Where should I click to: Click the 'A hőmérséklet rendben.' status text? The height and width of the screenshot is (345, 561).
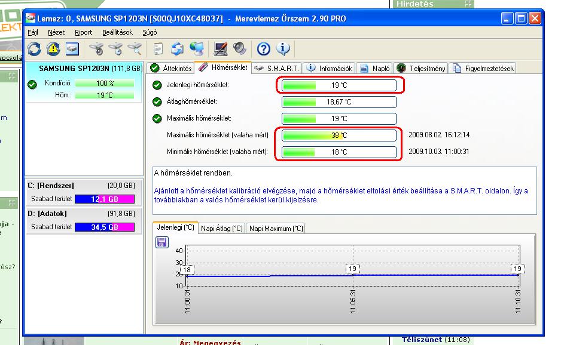pos(193,173)
